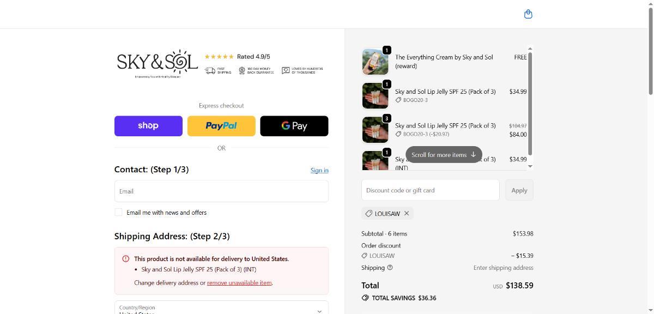The image size is (654, 314).
Task: Click the money back guarantee badge icon
Action: (242, 71)
